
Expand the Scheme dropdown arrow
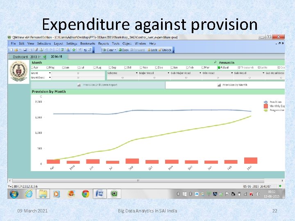[x=137, y=73]
